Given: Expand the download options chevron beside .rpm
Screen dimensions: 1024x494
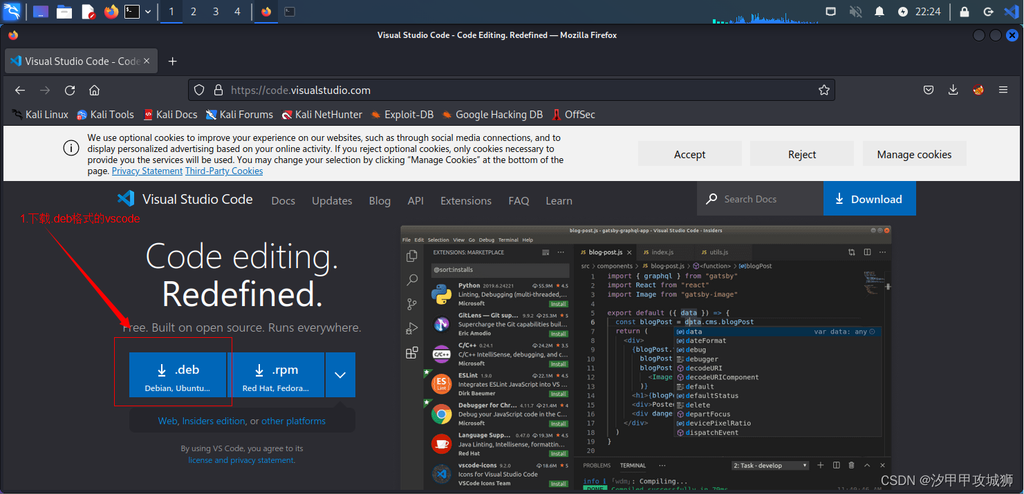Looking at the screenshot, I should pyautogui.click(x=340, y=374).
